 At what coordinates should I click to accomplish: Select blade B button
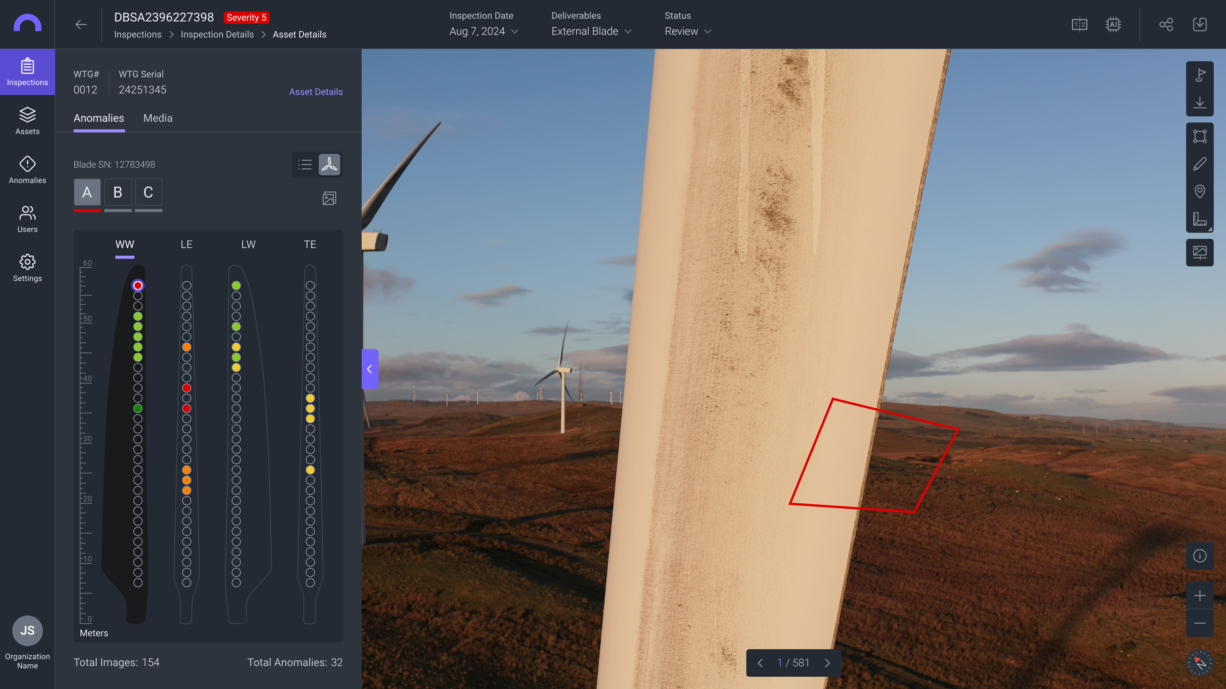(x=118, y=193)
